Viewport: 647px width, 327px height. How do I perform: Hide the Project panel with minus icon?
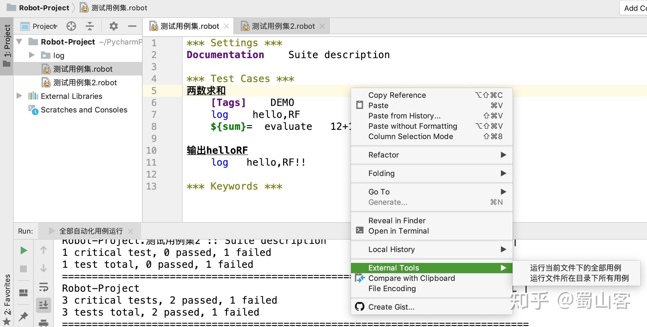pyautogui.click(x=132, y=26)
